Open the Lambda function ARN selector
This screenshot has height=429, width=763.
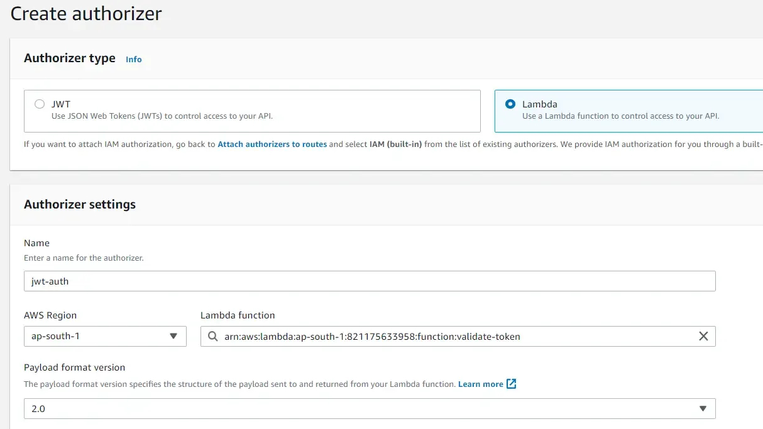[x=458, y=336]
